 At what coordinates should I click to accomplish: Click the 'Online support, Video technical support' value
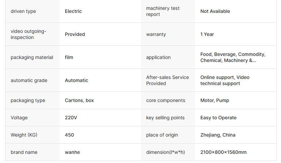pyautogui.click(x=225, y=80)
